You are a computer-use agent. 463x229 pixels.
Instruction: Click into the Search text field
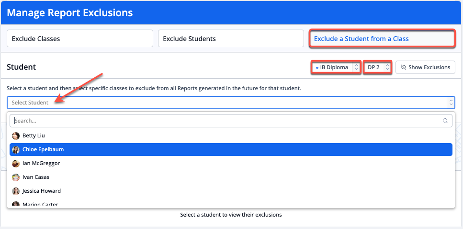tap(225, 121)
